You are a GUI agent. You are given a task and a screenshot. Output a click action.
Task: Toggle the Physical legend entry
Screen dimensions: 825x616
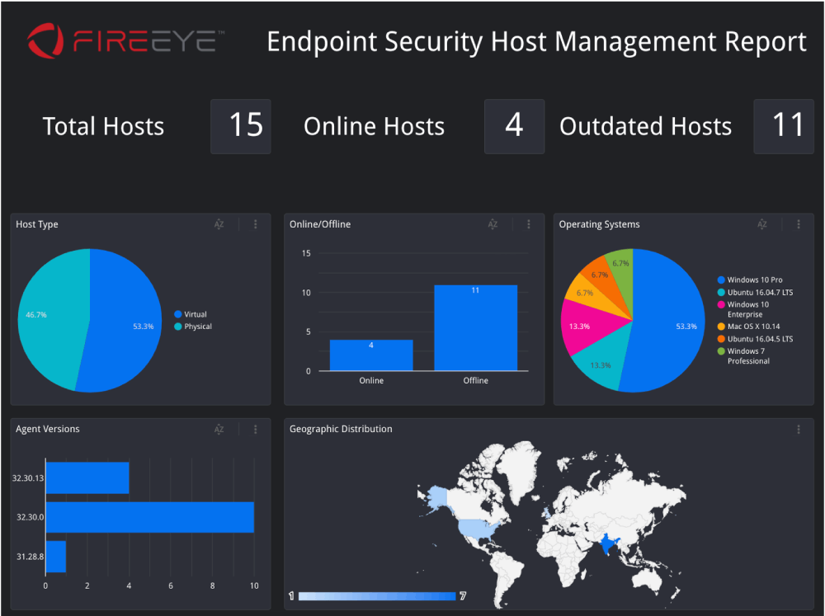tap(197, 327)
